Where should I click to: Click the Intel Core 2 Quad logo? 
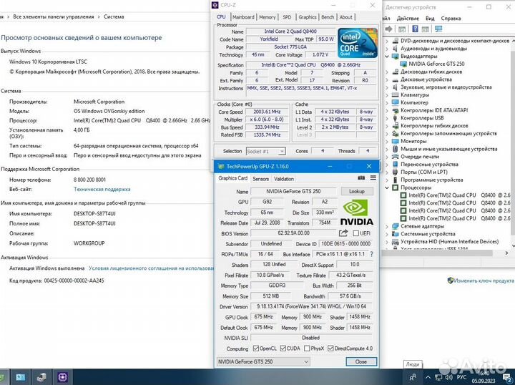point(358,43)
